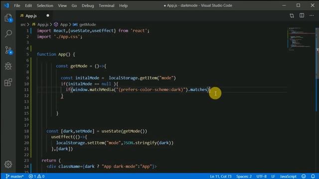The image size is (319, 179).
Task: Open the Edit menu
Action: point(28,5)
